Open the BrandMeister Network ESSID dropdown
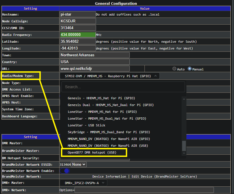Viewport: 234px width, 194px height. point(79,165)
